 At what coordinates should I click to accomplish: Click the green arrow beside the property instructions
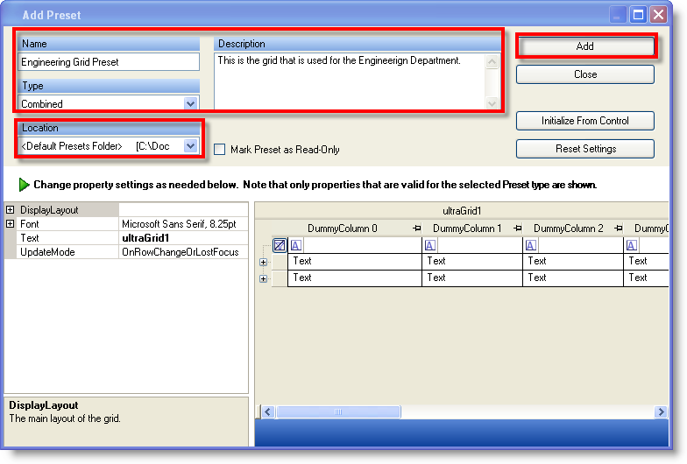tap(24, 186)
